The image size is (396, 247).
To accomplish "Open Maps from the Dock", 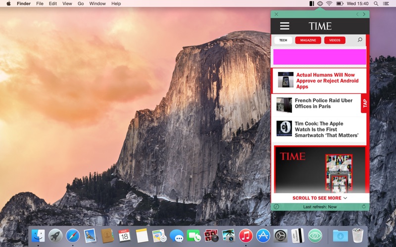I will click(x=159, y=236).
